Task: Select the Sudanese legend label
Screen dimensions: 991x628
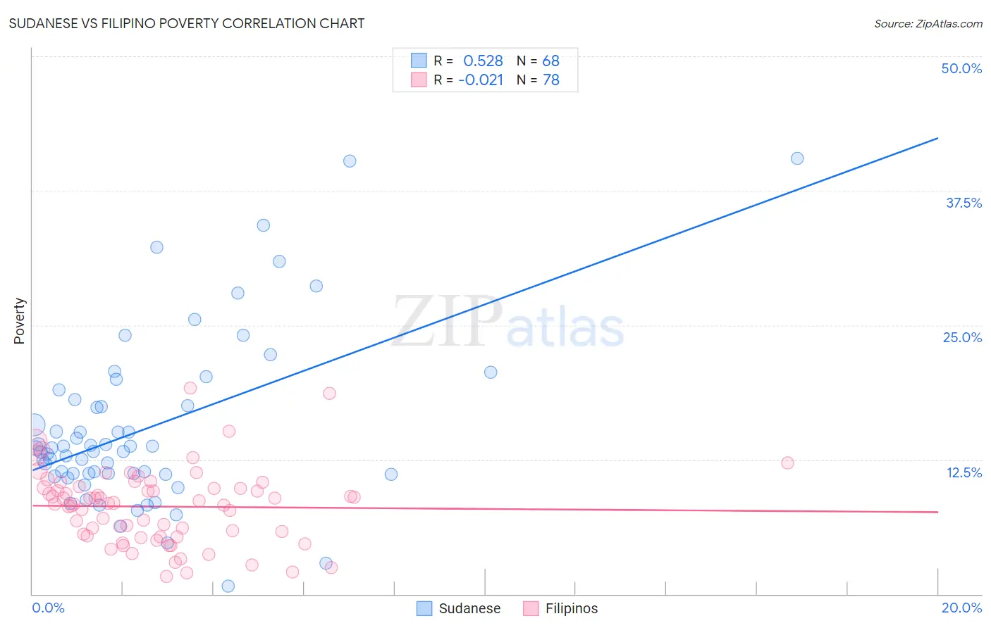Action: (469, 608)
